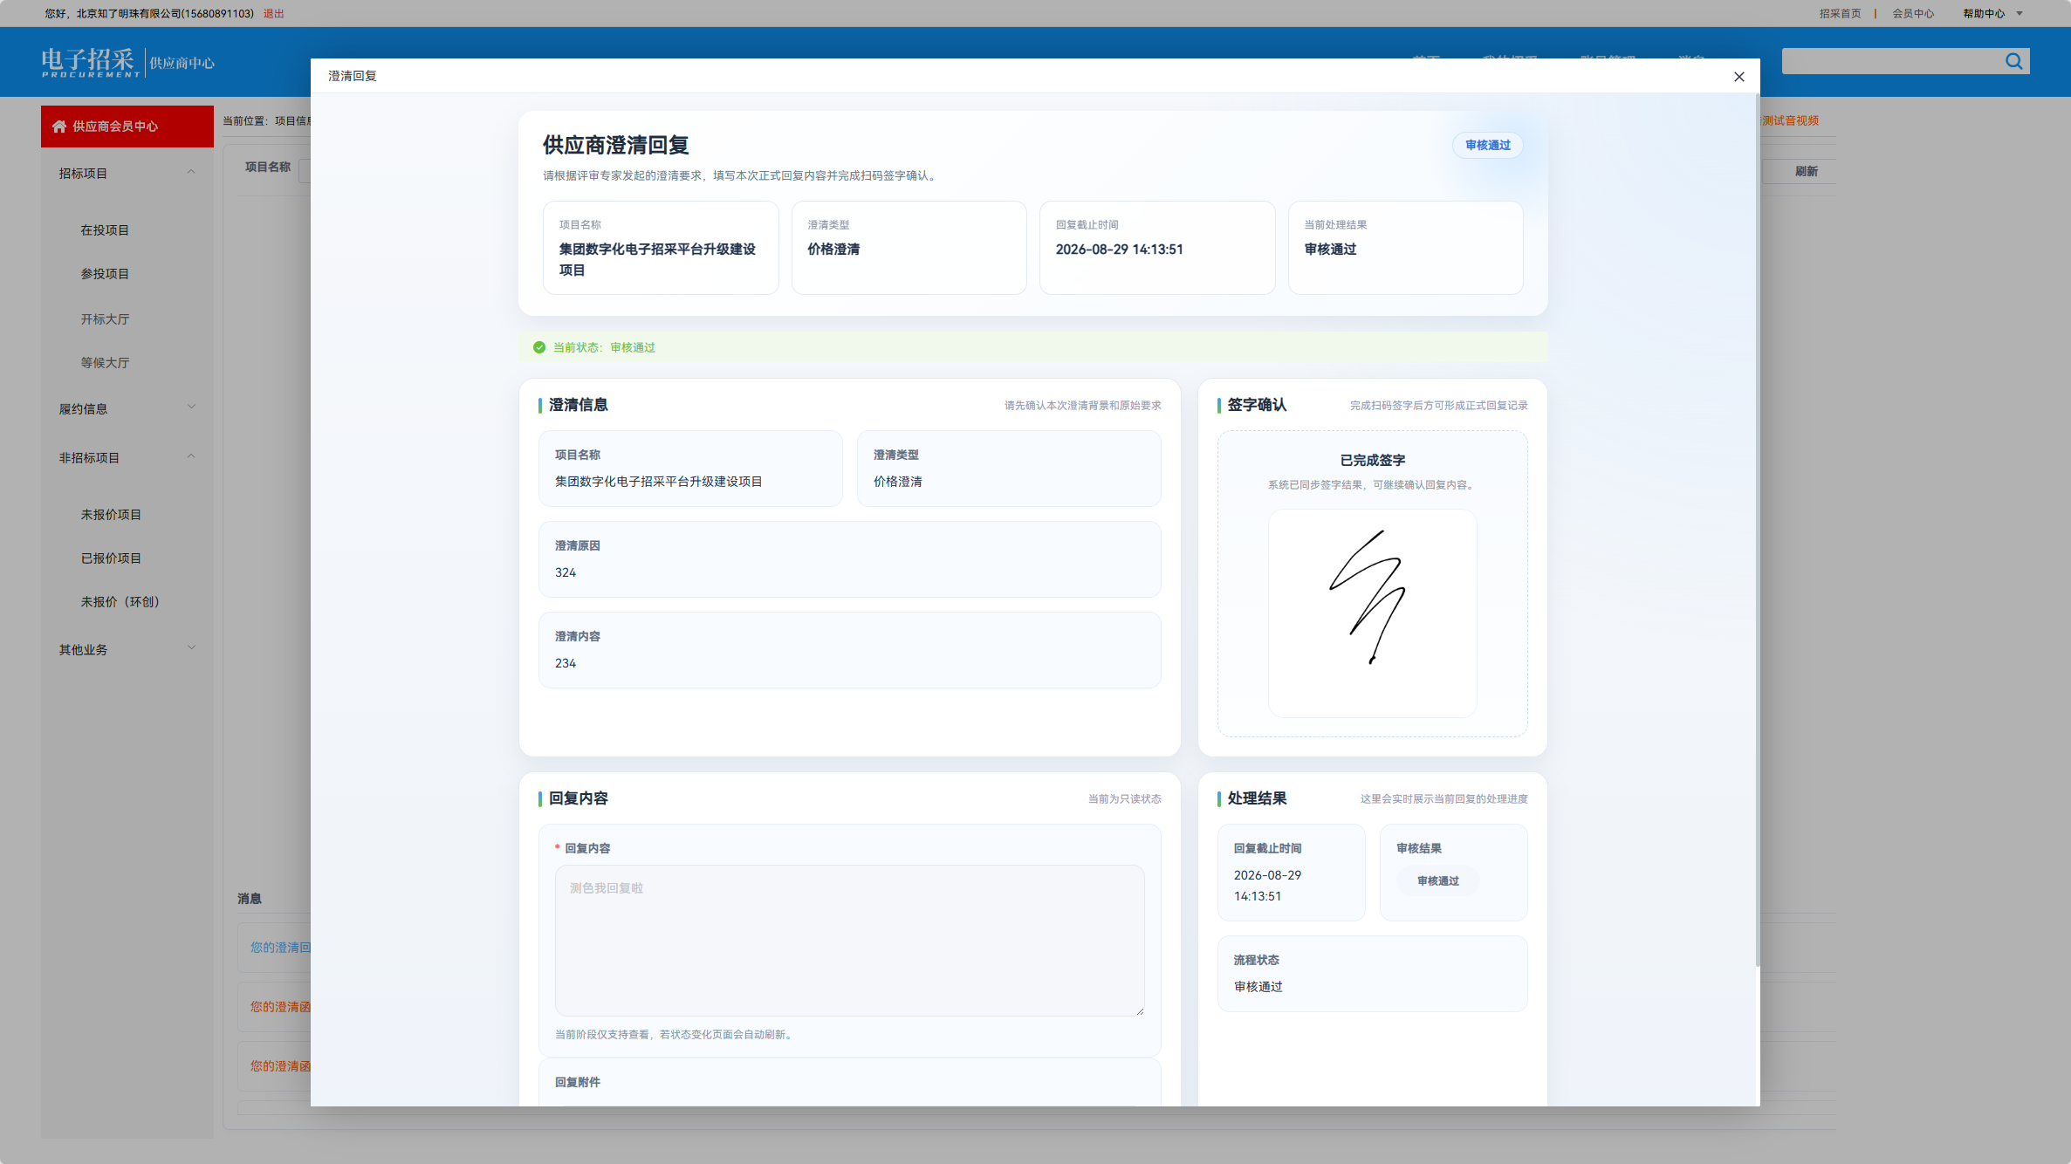Open the 帮助中心 dropdown arrow
The width and height of the screenshot is (2071, 1164).
tap(2020, 14)
